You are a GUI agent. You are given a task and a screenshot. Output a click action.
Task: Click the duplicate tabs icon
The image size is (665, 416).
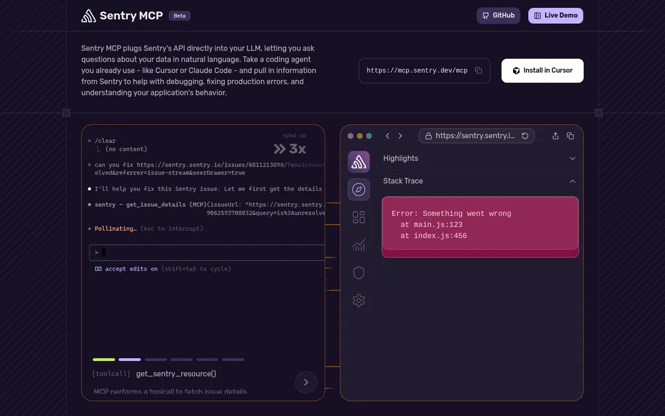pos(570,136)
